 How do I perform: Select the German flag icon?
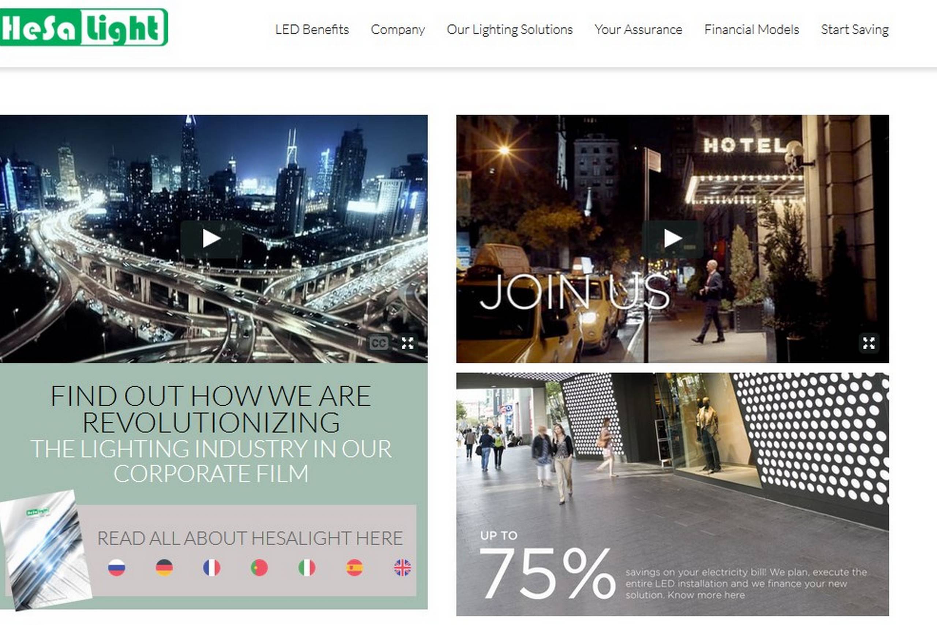coord(164,568)
